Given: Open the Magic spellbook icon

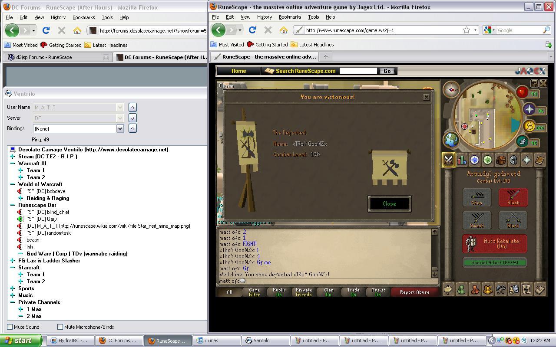Looking at the screenshot, I should 539,160.
